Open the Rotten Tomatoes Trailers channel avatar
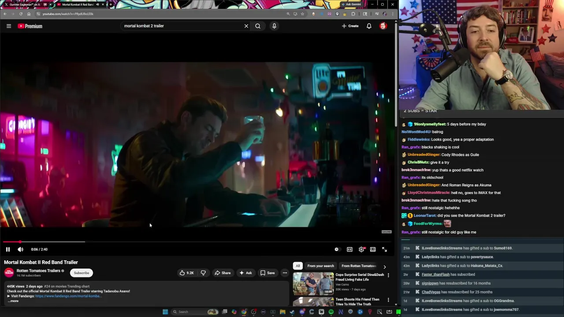564x317 pixels. (x=9, y=273)
